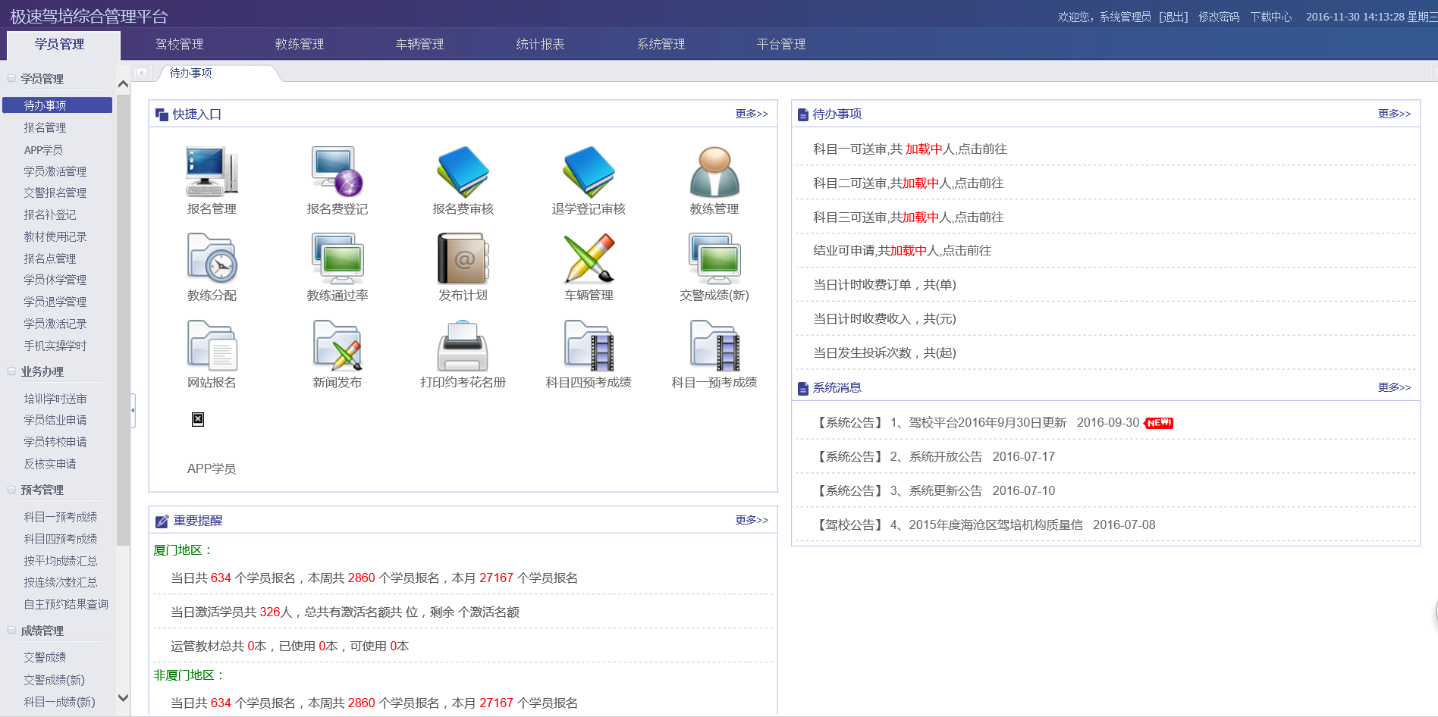The width and height of the screenshot is (1438, 717).
Task: Open the 打印约考花名册 printer icon
Action: 463,346
